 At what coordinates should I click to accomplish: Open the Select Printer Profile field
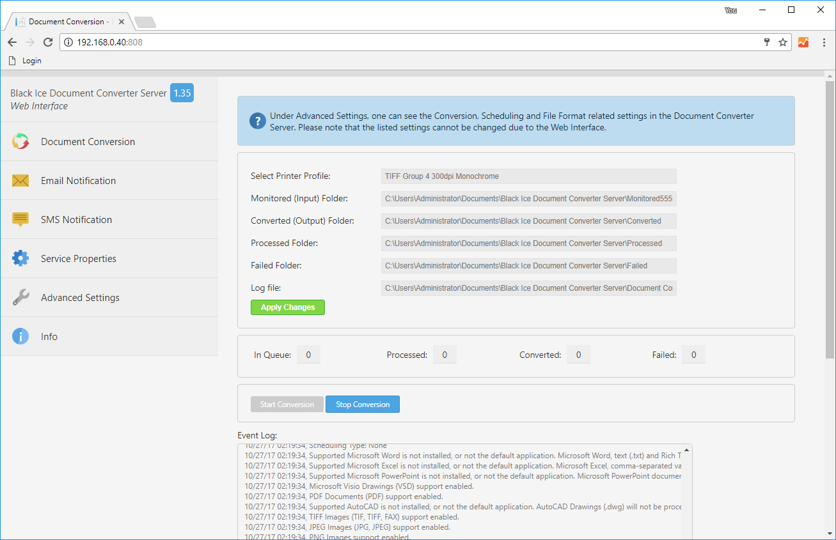coord(528,176)
